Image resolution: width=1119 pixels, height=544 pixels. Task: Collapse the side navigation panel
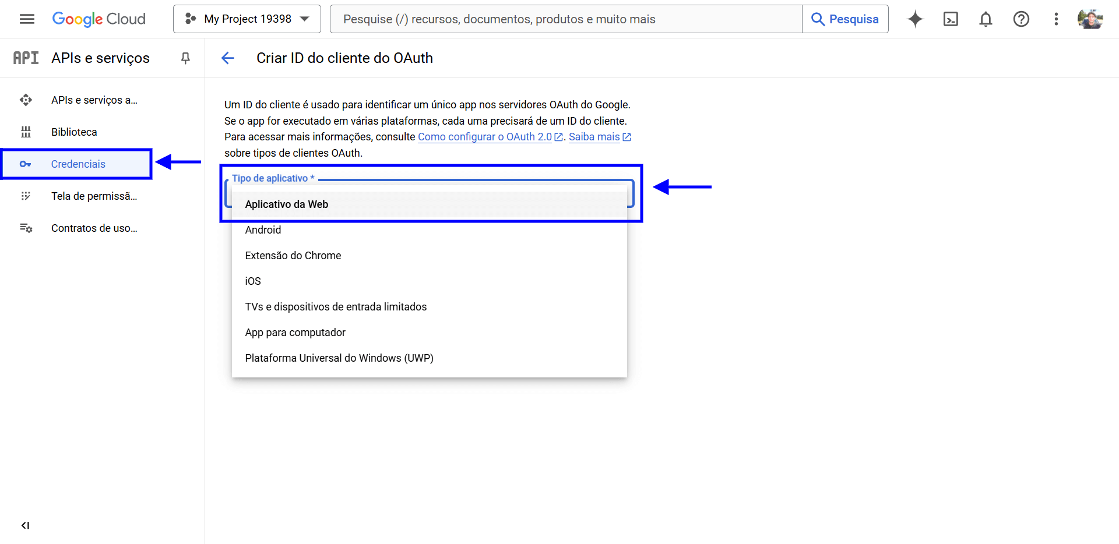pos(25,525)
